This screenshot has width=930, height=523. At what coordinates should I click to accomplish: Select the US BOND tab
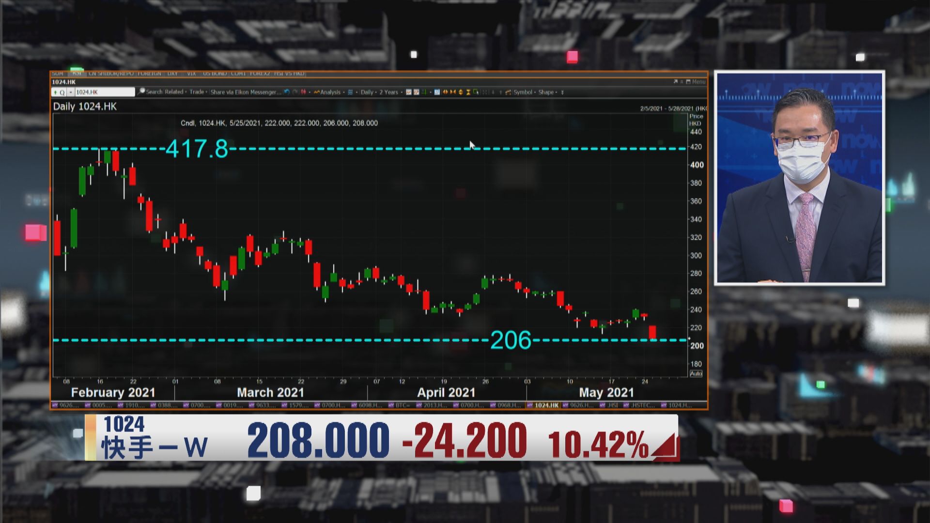click(x=215, y=74)
